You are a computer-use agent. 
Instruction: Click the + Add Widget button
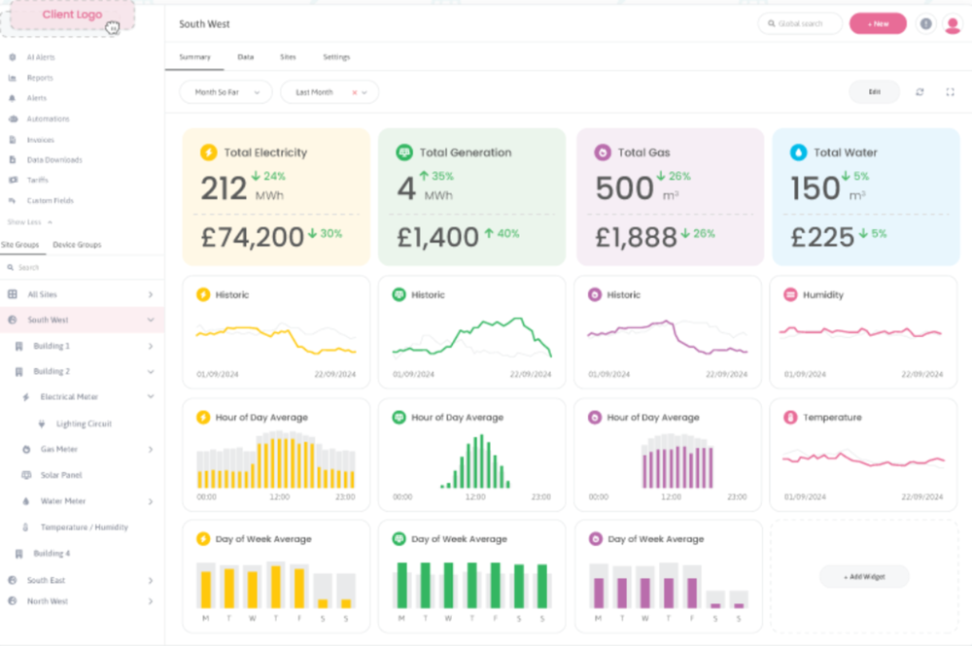[x=864, y=577]
